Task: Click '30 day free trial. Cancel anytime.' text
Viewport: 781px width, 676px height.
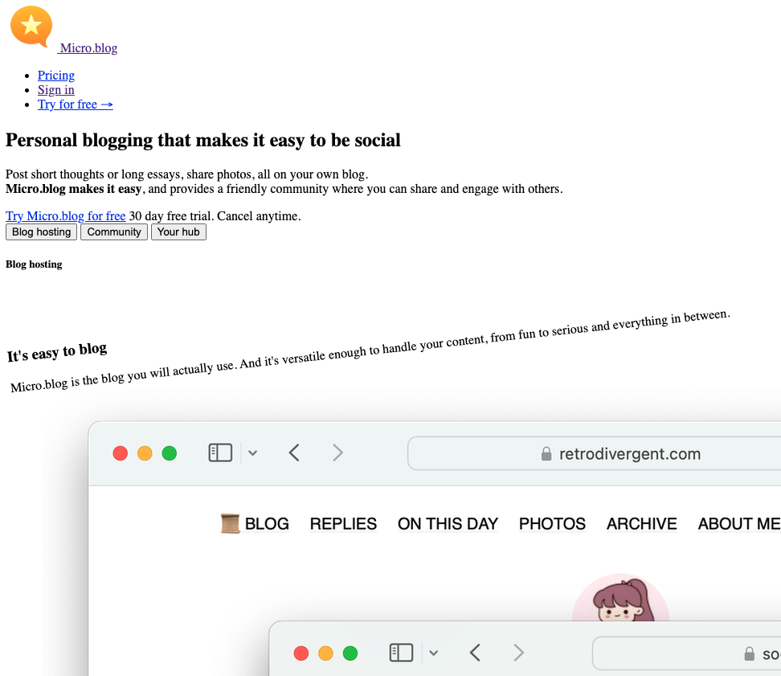Action: pyautogui.click(x=215, y=215)
